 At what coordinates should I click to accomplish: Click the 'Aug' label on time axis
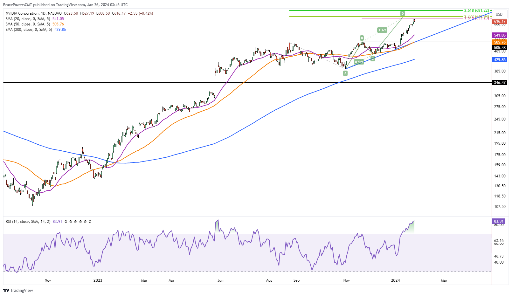click(269, 280)
